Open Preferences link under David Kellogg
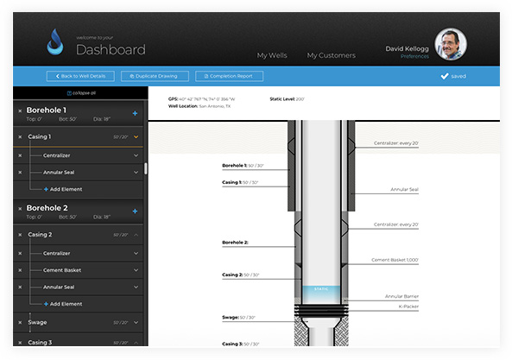 (414, 56)
